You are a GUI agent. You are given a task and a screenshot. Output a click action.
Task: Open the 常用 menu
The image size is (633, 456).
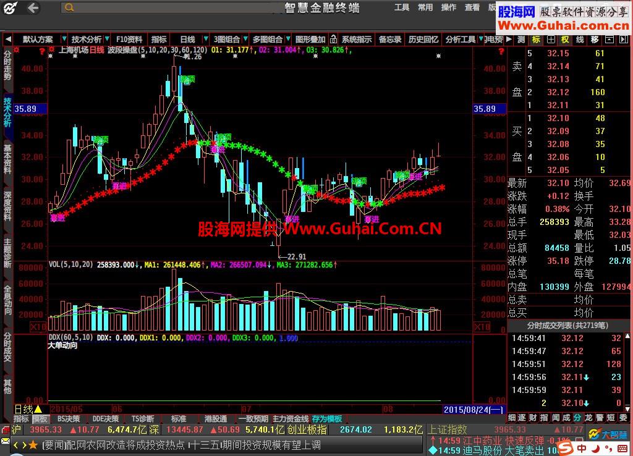(x=425, y=7)
